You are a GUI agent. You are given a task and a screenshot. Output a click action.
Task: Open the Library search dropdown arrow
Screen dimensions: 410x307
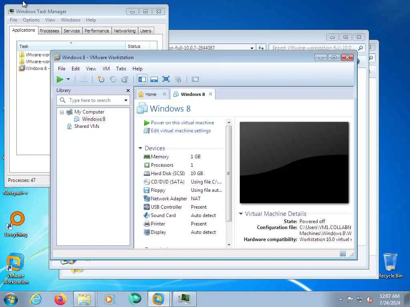point(126,100)
